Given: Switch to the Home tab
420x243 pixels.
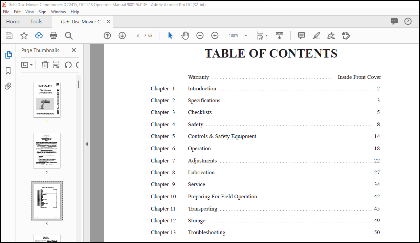Looking at the screenshot, I should [13, 21].
